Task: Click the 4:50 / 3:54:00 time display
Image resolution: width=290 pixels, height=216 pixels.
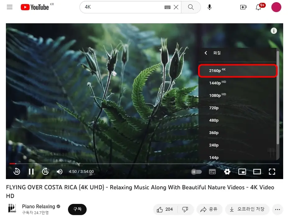Action: pos(81,172)
